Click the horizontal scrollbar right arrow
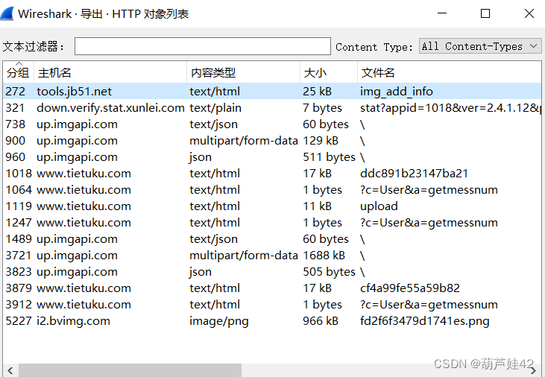Viewport: 545px width, 377px height. [533, 371]
